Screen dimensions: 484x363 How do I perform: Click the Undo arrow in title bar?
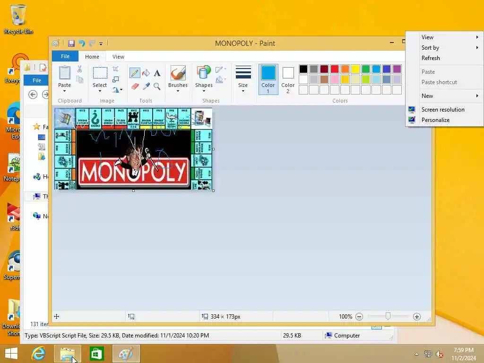pyautogui.click(x=82, y=43)
